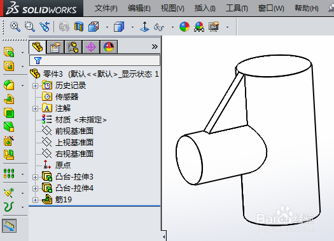The height and width of the screenshot is (241, 334).
Task: Expand the 凸台-拉伸4 feature node
Action: [35, 188]
